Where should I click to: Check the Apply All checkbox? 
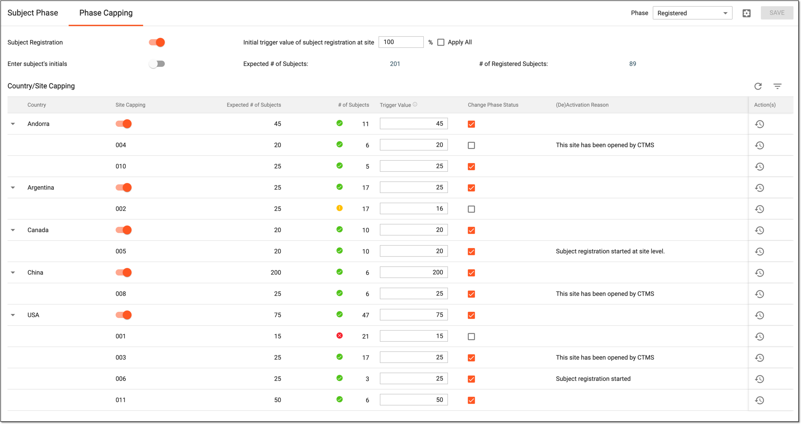tap(441, 42)
